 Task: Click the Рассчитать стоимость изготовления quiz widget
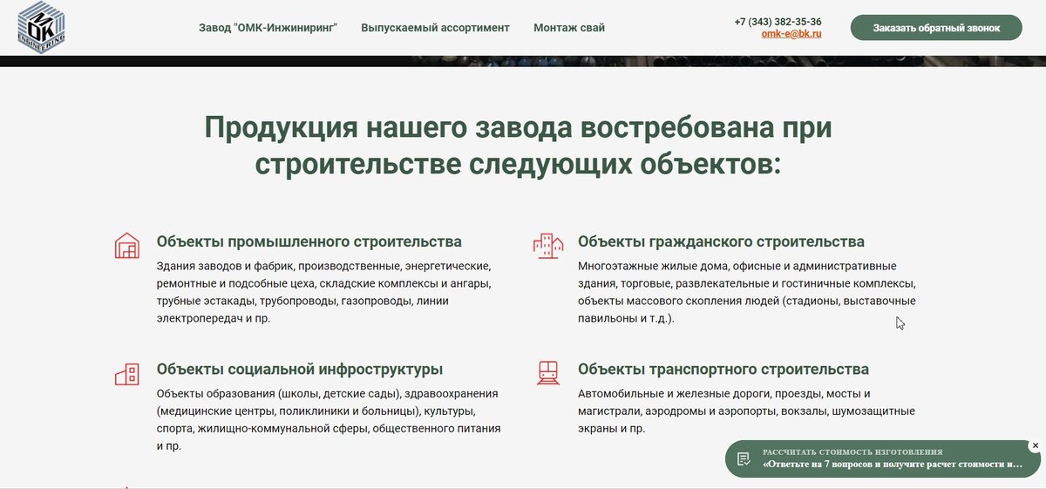883,458
